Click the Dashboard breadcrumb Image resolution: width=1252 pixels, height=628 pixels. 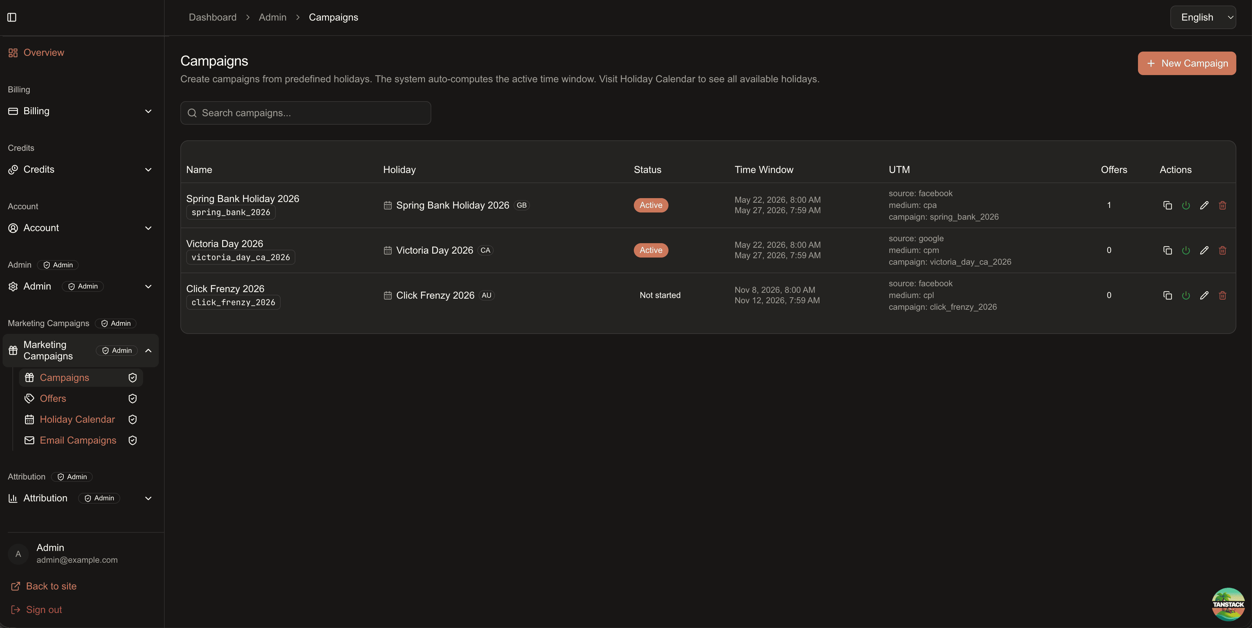212,18
